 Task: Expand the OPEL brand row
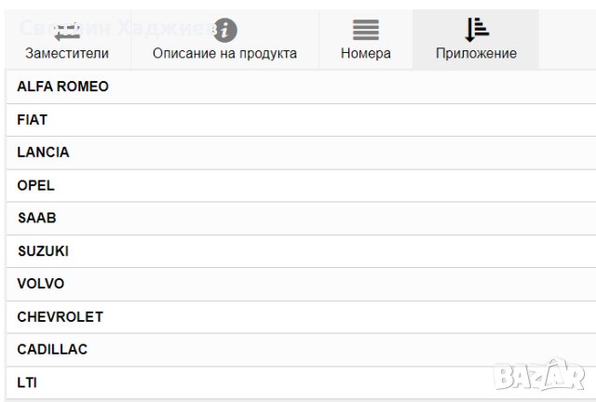click(x=35, y=185)
